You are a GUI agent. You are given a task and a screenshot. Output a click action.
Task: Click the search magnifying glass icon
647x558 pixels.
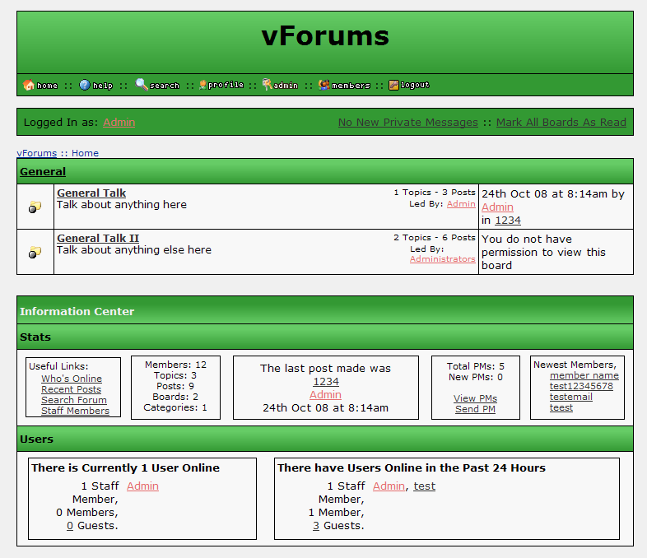click(x=142, y=85)
